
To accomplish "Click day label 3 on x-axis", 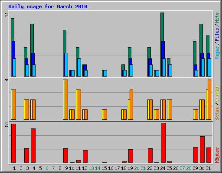I will [x=27, y=168].
